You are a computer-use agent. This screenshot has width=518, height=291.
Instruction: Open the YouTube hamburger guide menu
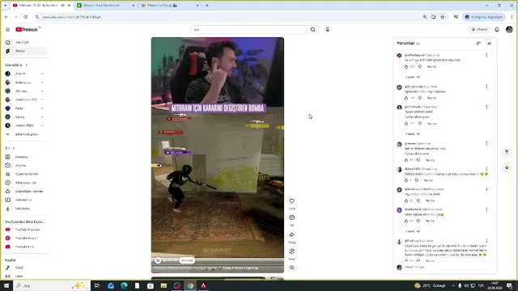[7, 29]
